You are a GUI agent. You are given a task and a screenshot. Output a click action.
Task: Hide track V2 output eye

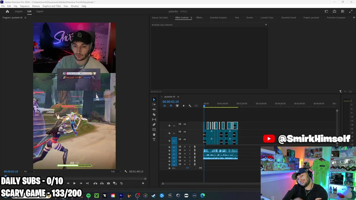[185, 132]
